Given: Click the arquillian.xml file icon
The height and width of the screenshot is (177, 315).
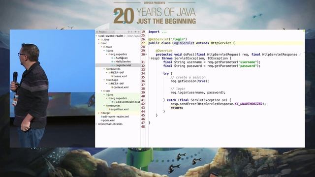Looking at the screenshot, I should 110,109.
